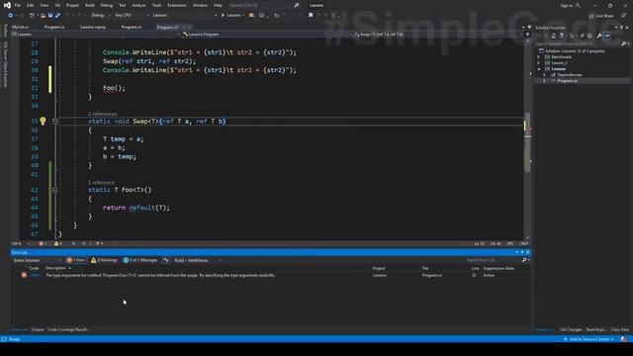This screenshot has width=633, height=356.
Task: Open the Any CPU platform dropdown
Action: pyautogui.click(x=132, y=16)
